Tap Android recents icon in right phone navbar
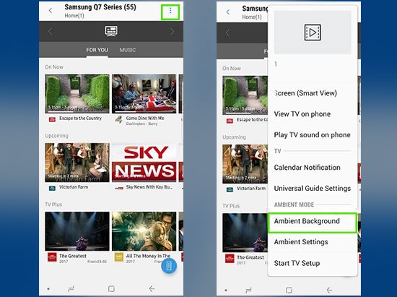 point(248,290)
